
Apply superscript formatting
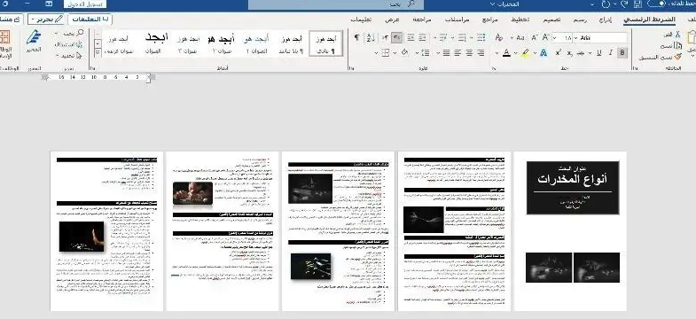(x=558, y=53)
